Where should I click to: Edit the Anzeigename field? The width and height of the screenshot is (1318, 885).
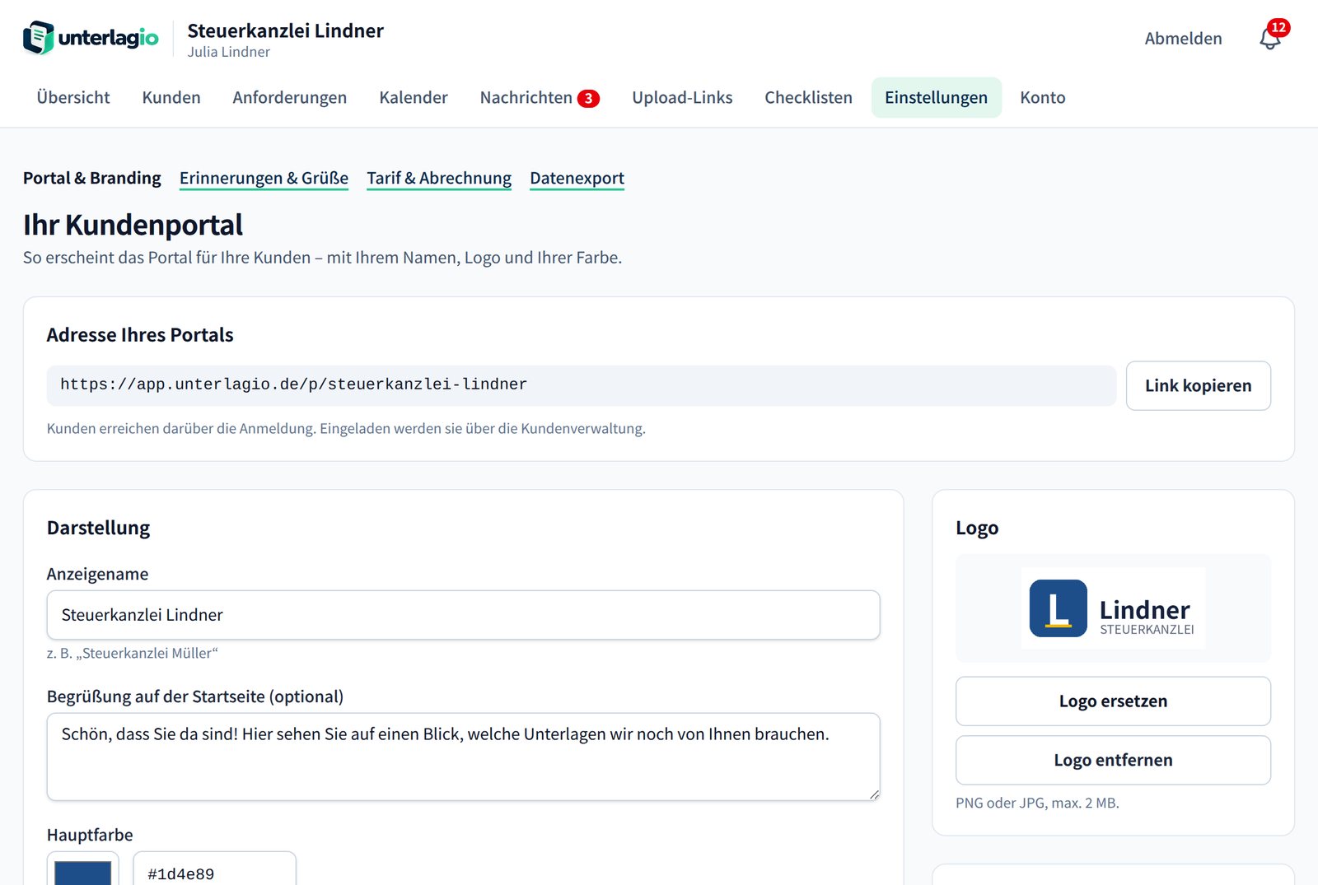coord(463,615)
